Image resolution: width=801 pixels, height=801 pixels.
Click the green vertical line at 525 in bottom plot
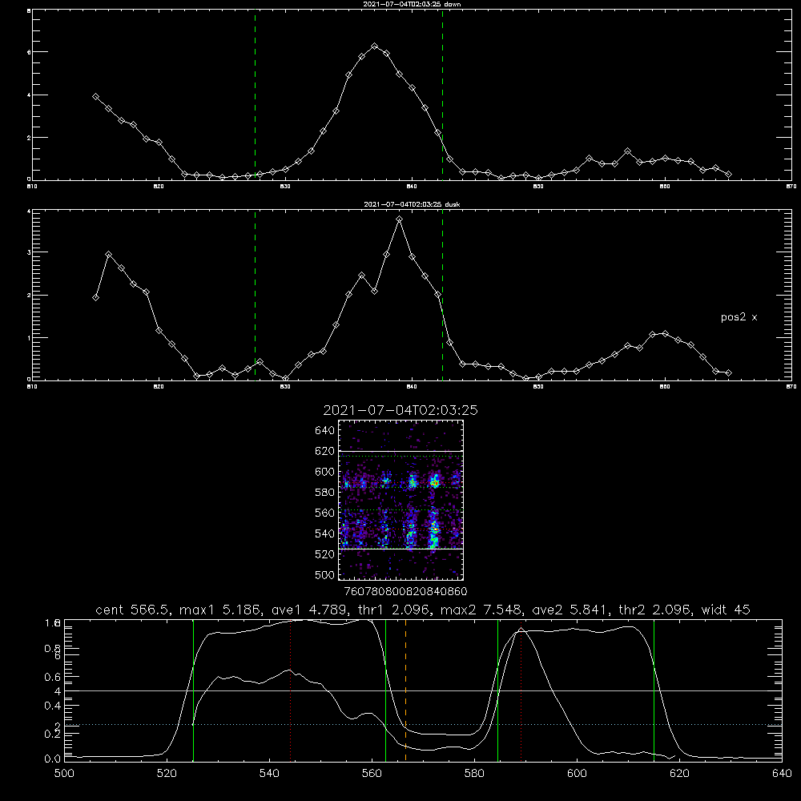193,690
